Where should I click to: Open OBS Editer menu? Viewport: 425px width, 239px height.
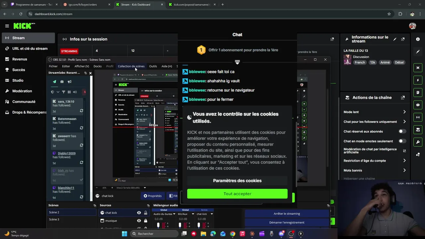[x=66, y=66]
